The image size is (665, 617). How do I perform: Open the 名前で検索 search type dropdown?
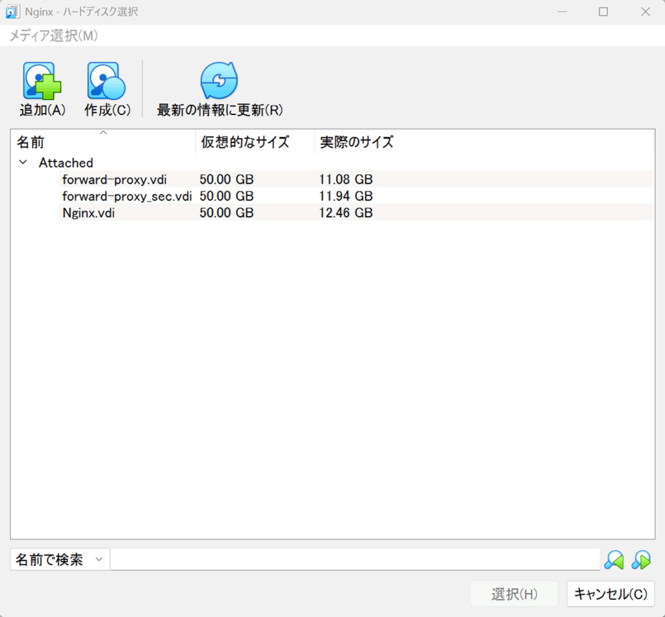point(60,560)
